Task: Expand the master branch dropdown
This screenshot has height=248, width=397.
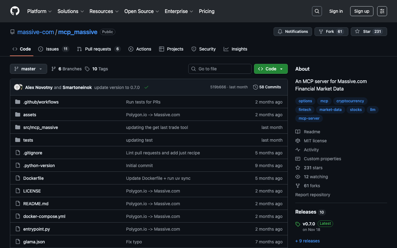Action: pyautogui.click(x=29, y=69)
